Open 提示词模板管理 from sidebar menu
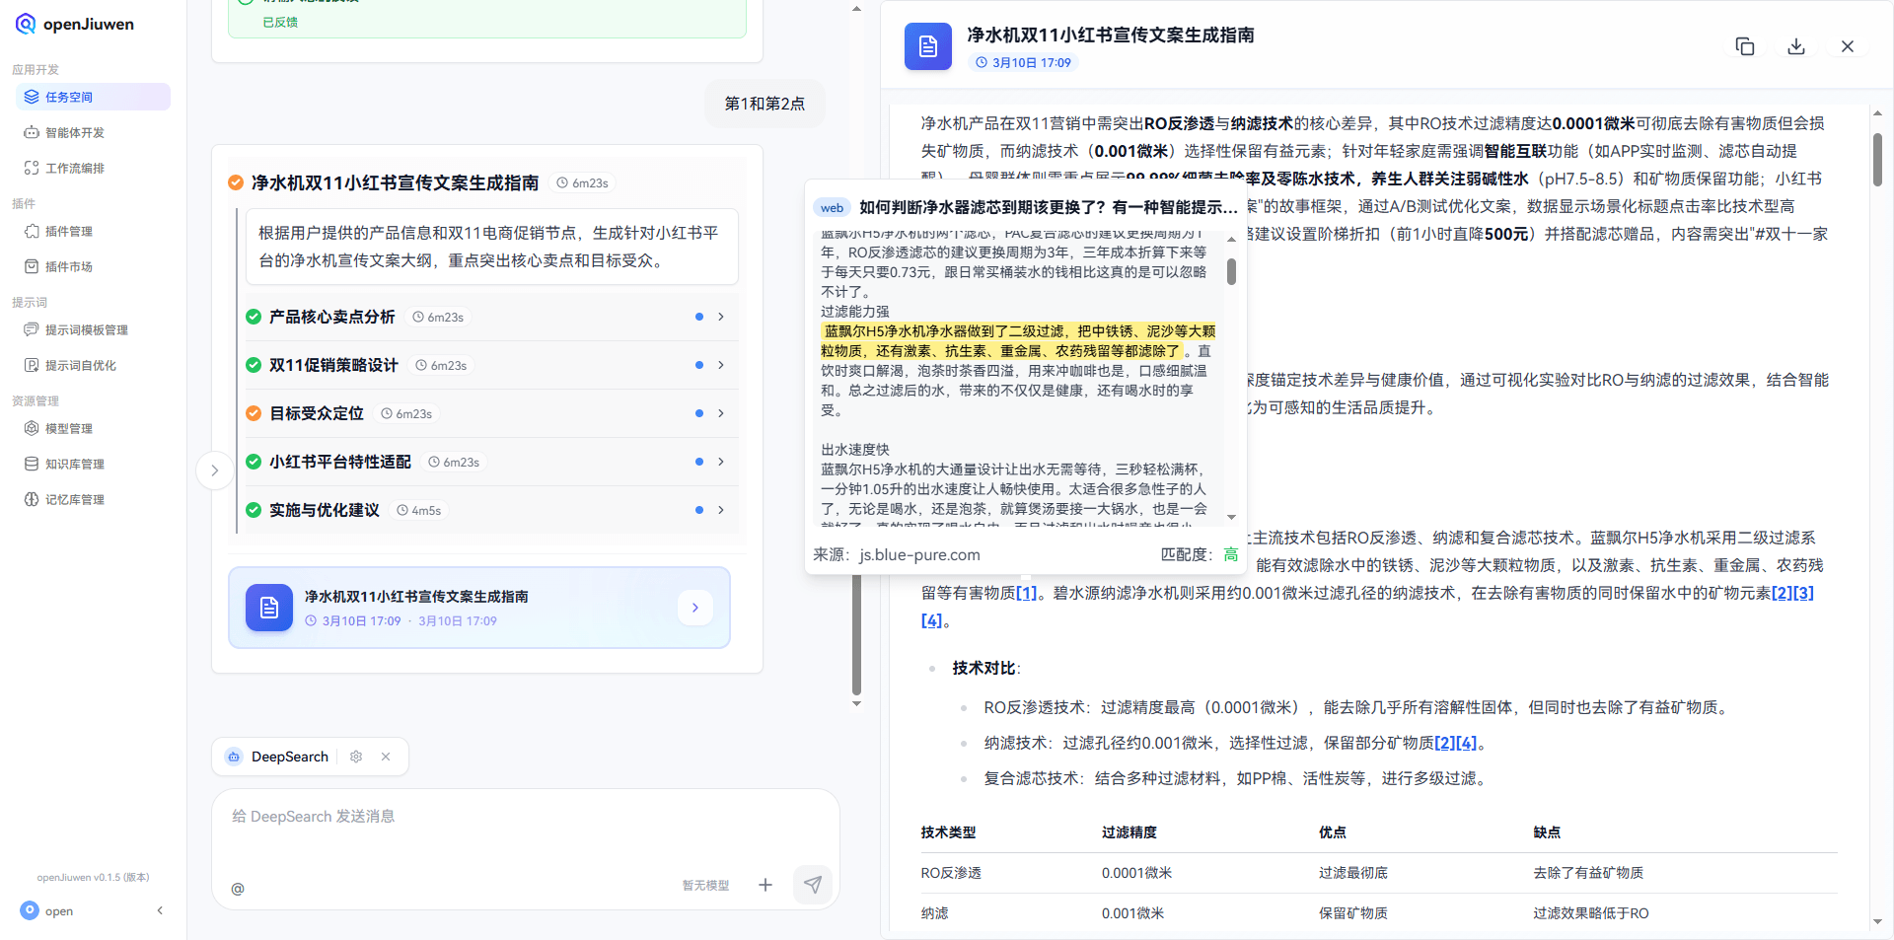 click(x=87, y=329)
